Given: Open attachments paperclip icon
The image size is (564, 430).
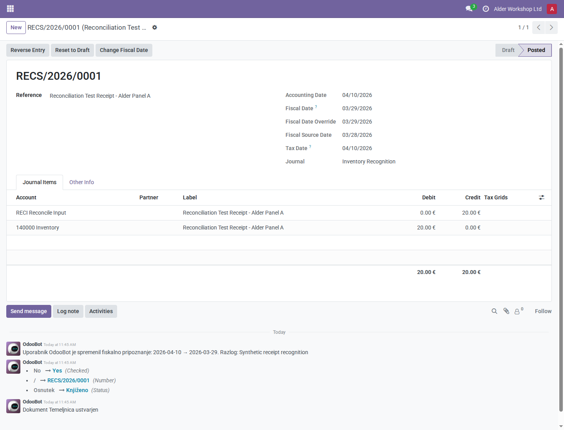Looking at the screenshot, I should (x=506, y=311).
